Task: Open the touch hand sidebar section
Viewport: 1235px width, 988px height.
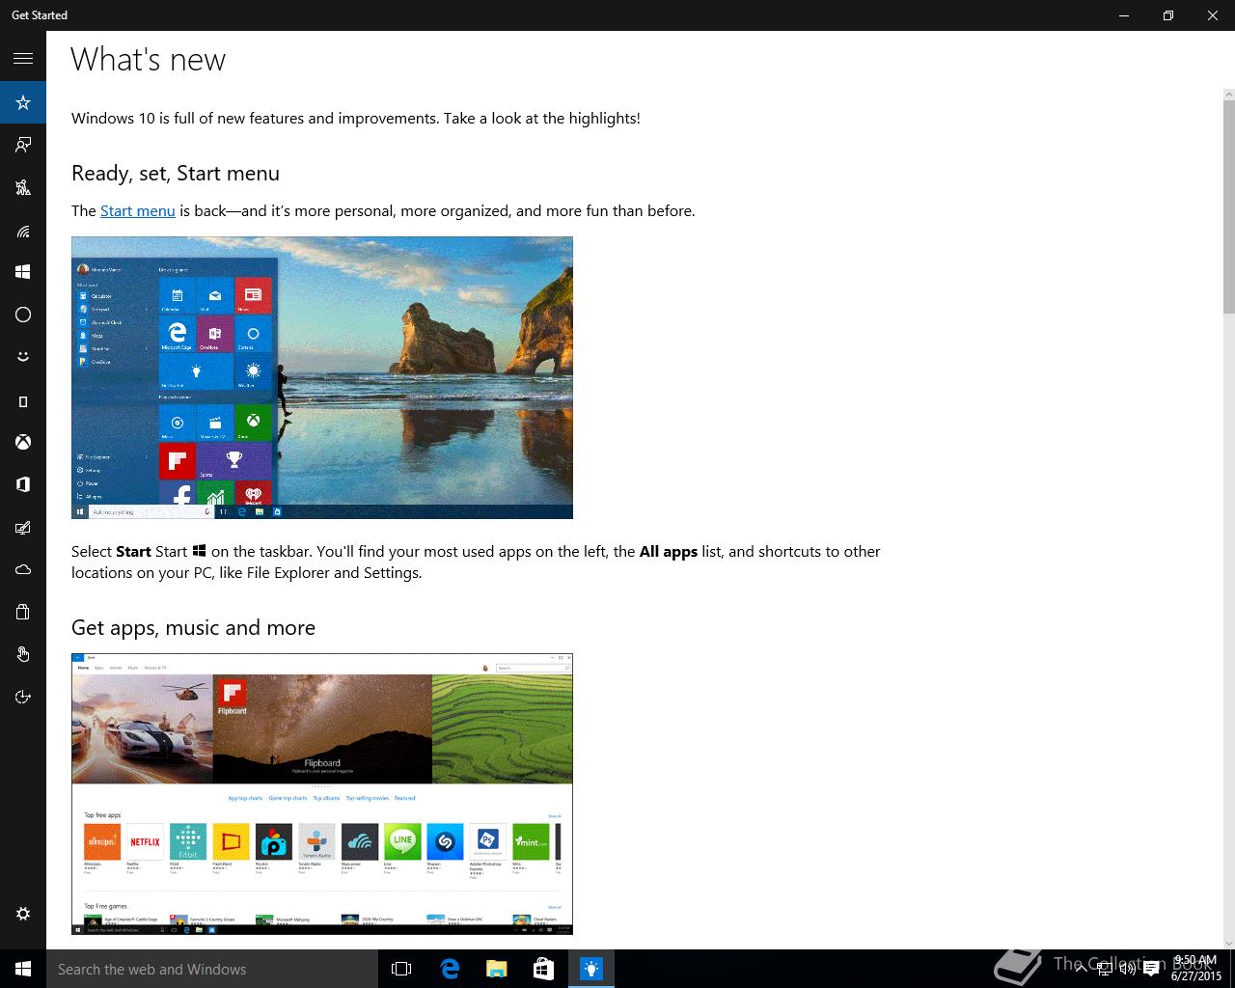Action: [x=23, y=654]
